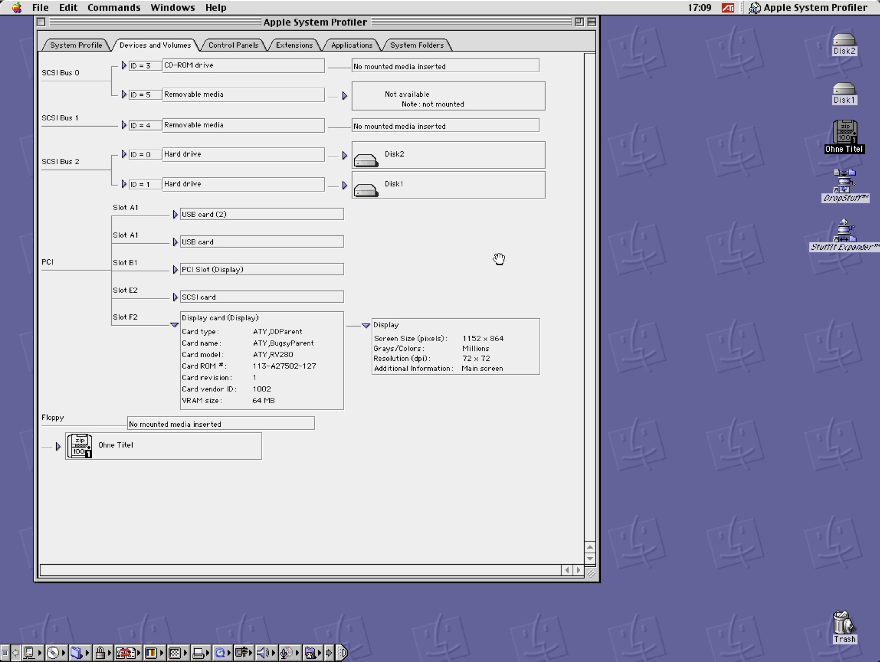Screen dimensions: 880x662
Task: Click the control strip left scroll arrow
Action: pyautogui.click(x=16, y=653)
